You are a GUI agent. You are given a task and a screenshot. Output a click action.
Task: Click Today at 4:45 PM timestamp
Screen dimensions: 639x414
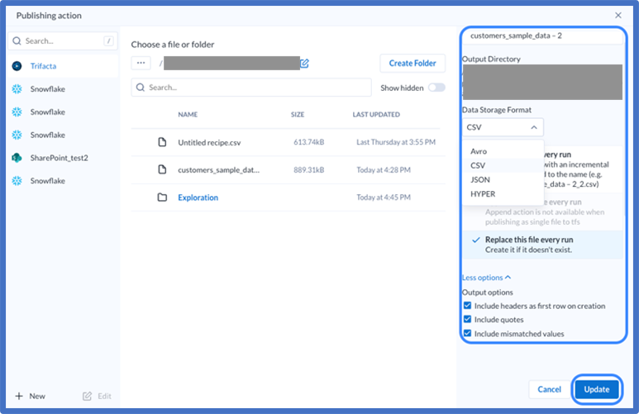point(384,197)
